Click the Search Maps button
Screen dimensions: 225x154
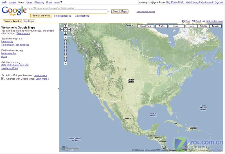click(x=120, y=11)
